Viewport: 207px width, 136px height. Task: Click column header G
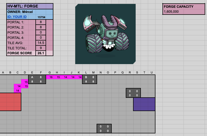50,72
